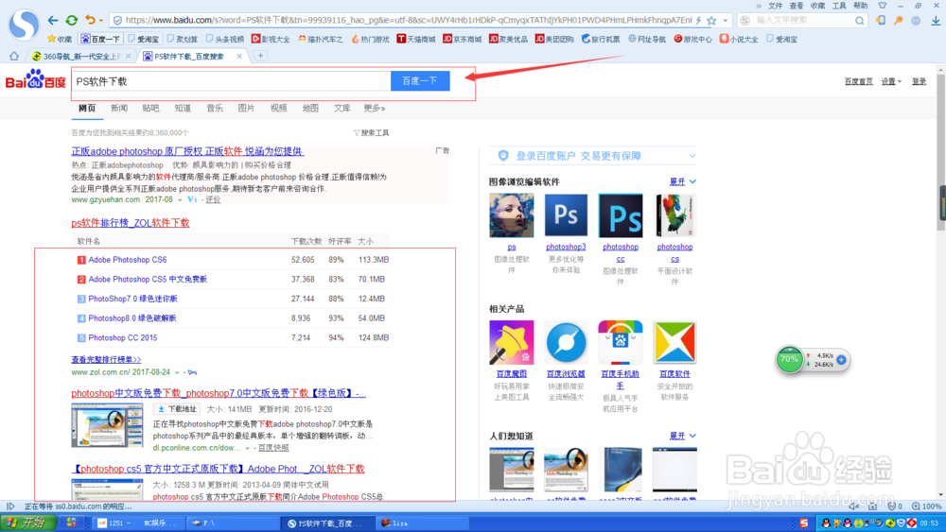Open the 旅行机票 bookmark
Screen dimensions: 946x532
click(x=601, y=39)
